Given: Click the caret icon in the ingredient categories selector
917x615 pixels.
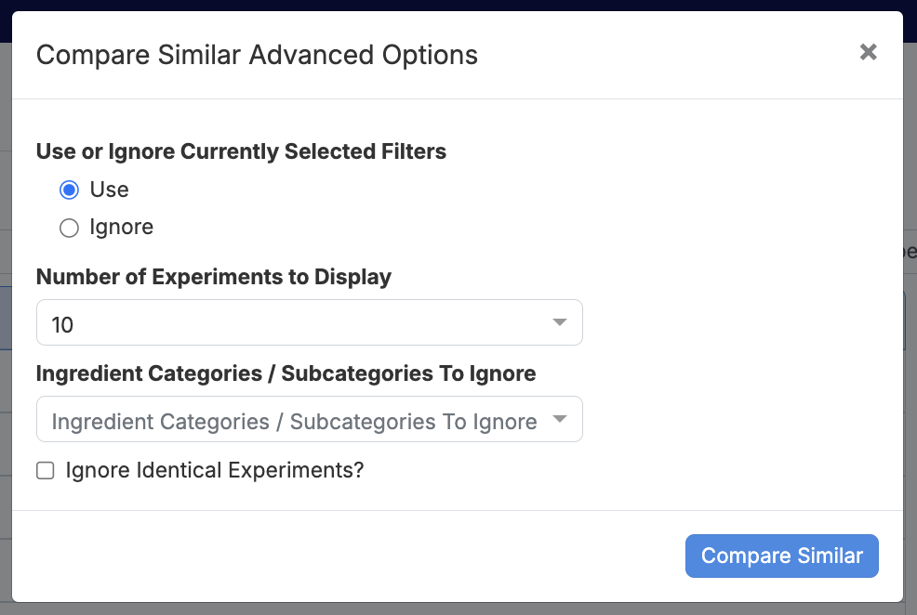Looking at the screenshot, I should 560,419.
